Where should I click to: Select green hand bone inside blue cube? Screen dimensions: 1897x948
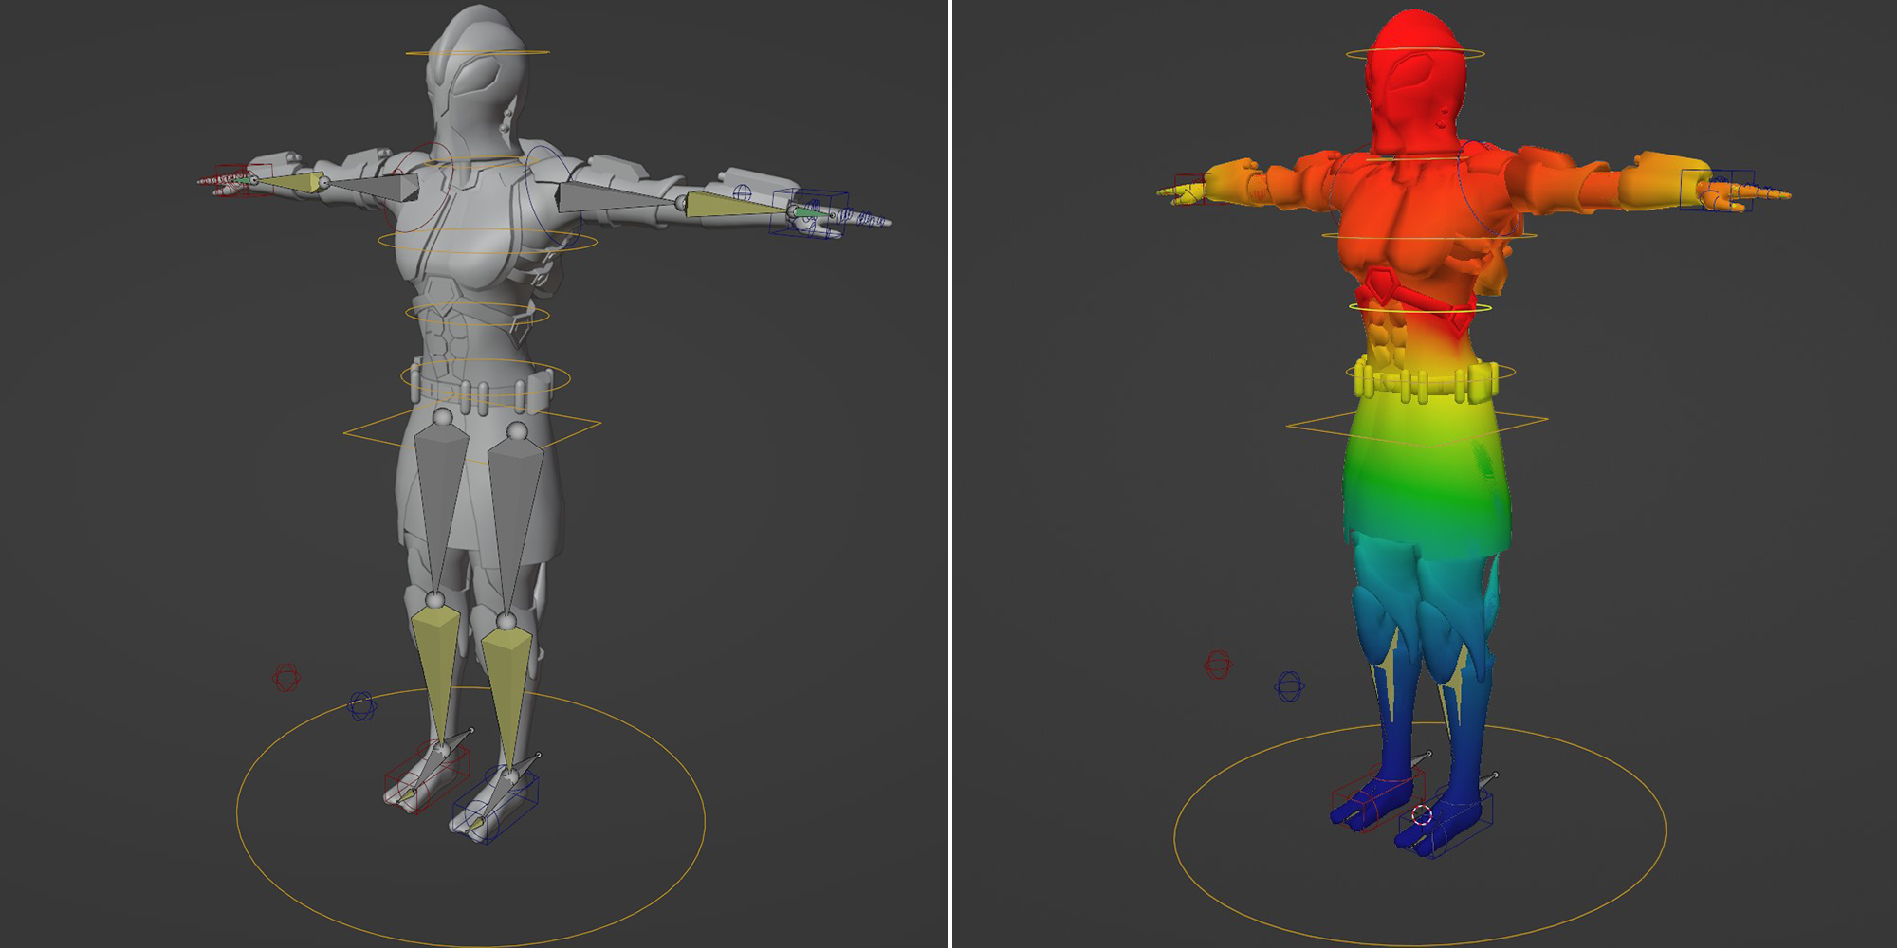(x=811, y=213)
